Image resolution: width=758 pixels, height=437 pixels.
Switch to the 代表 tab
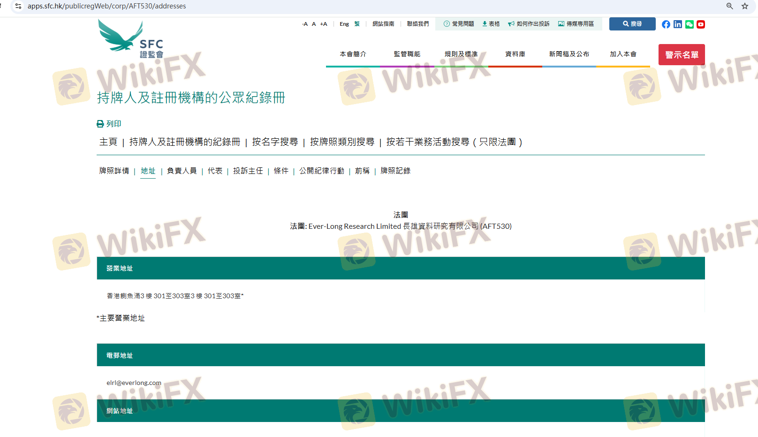[x=215, y=171]
